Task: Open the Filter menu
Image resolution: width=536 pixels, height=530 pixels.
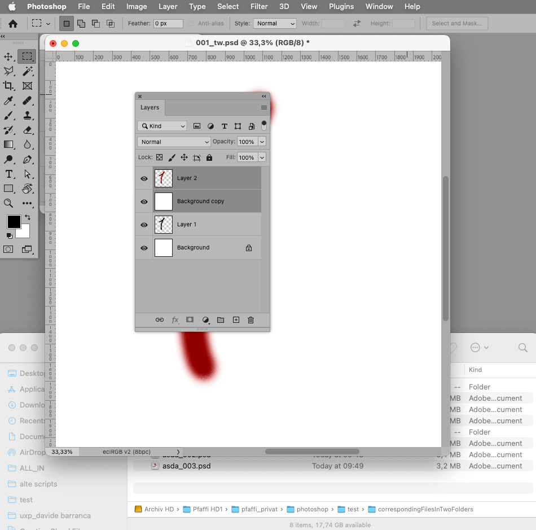Action: point(259,7)
